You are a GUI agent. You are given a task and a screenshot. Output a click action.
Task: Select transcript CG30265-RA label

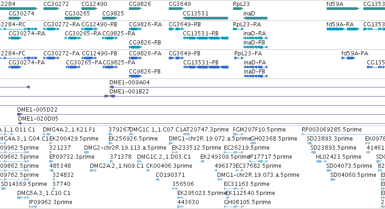tap(83, 34)
